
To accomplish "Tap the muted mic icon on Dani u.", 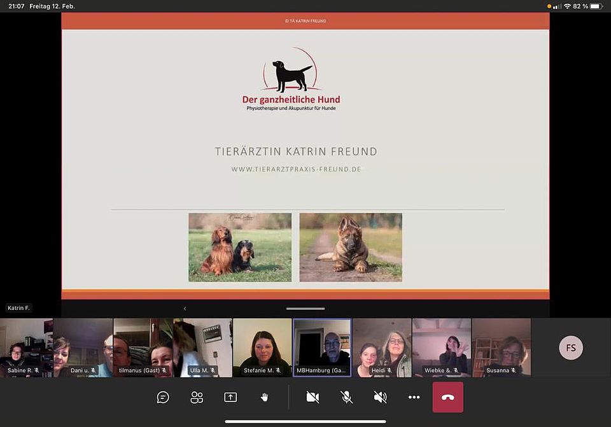I will pyautogui.click(x=93, y=370).
